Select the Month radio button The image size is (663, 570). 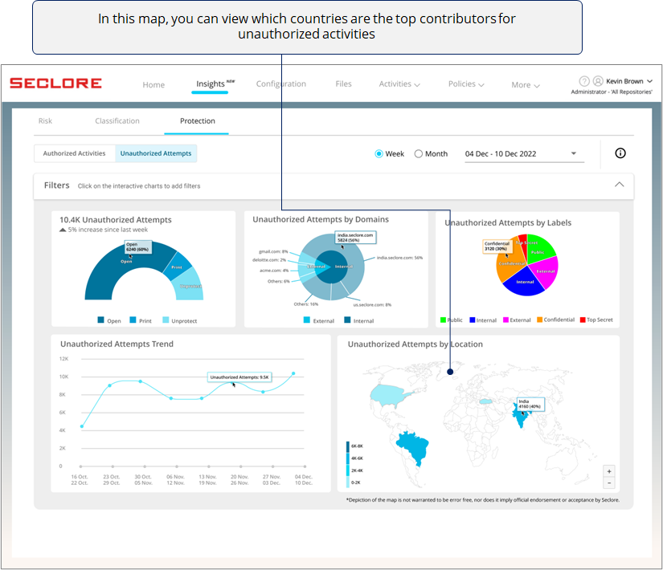tap(418, 154)
